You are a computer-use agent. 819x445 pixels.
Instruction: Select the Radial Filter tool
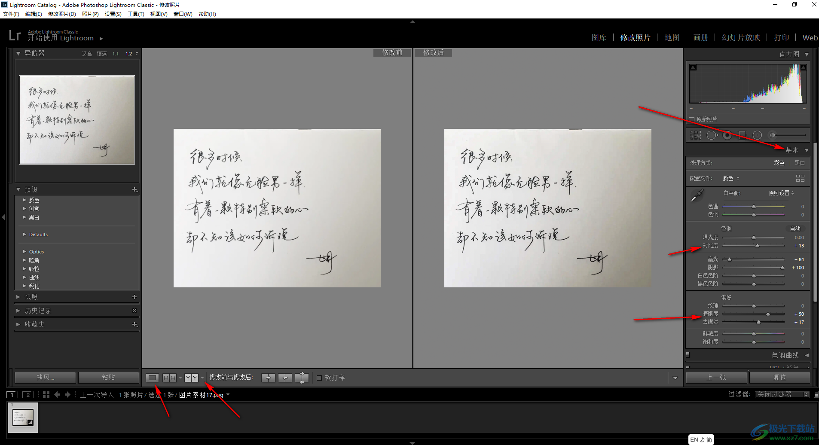(757, 135)
